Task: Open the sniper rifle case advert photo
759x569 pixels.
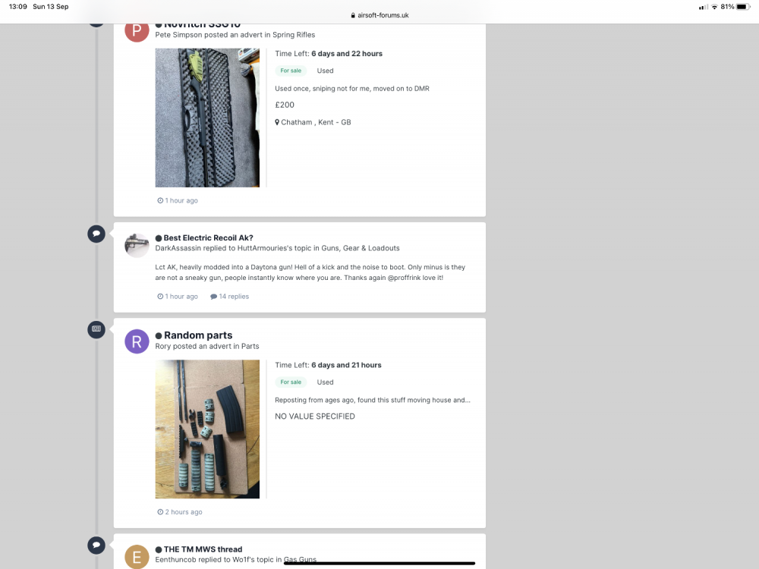Action: click(x=207, y=118)
